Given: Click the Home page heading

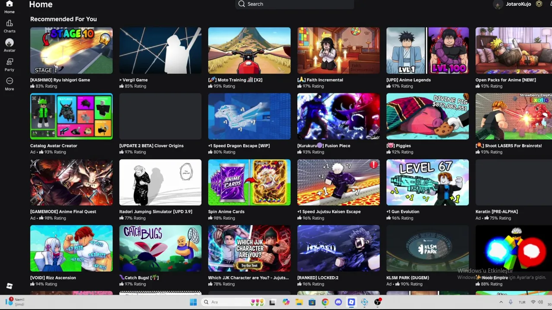Looking at the screenshot, I should [x=41, y=4].
